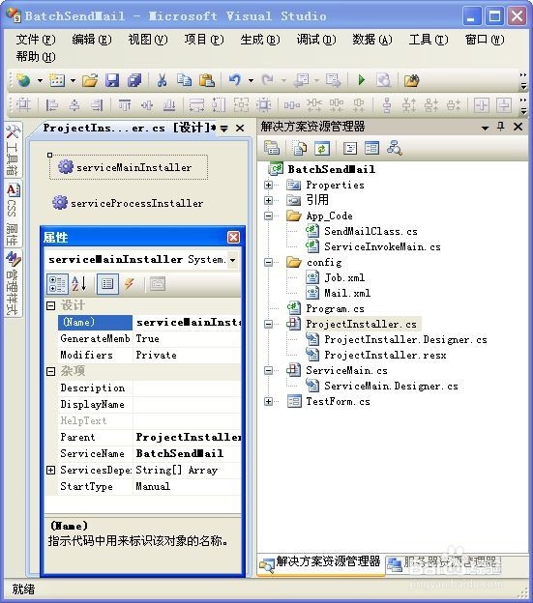Switch to the ProjectInstaller.cs [设计] tab

[129, 128]
